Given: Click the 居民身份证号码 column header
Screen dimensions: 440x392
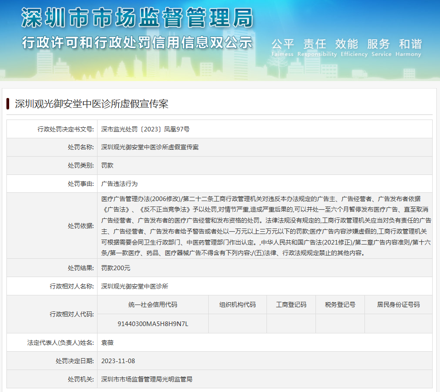Looking at the screenshot, I should (398, 305).
